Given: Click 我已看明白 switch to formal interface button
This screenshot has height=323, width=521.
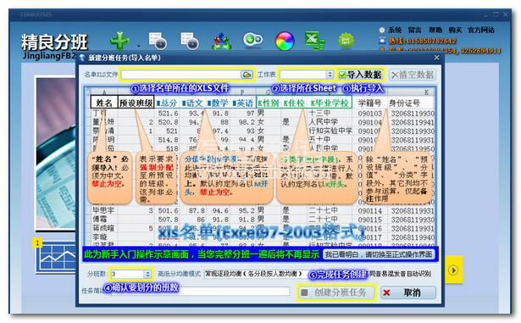Looking at the screenshot, I should point(379,254).
